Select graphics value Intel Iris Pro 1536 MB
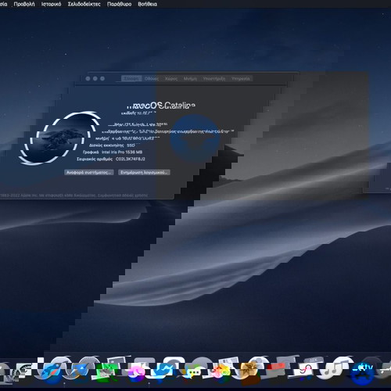 tap(122, 152)
